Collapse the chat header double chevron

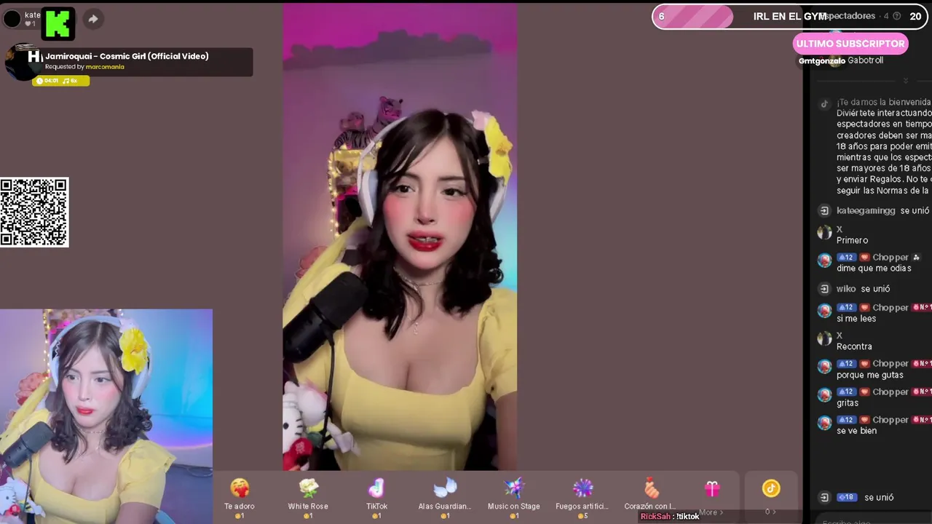[x=906, y=81]
